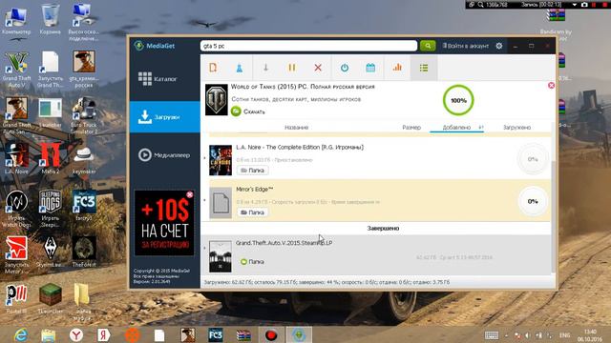
Task: Click the ENG language indicator in tray
Action: [564, 334]
